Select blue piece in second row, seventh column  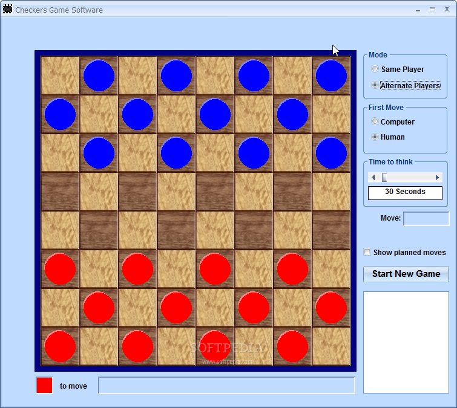292,114
